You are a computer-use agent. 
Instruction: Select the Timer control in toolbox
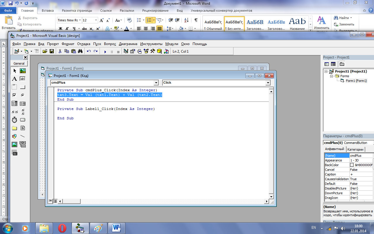tap(14, 120)
